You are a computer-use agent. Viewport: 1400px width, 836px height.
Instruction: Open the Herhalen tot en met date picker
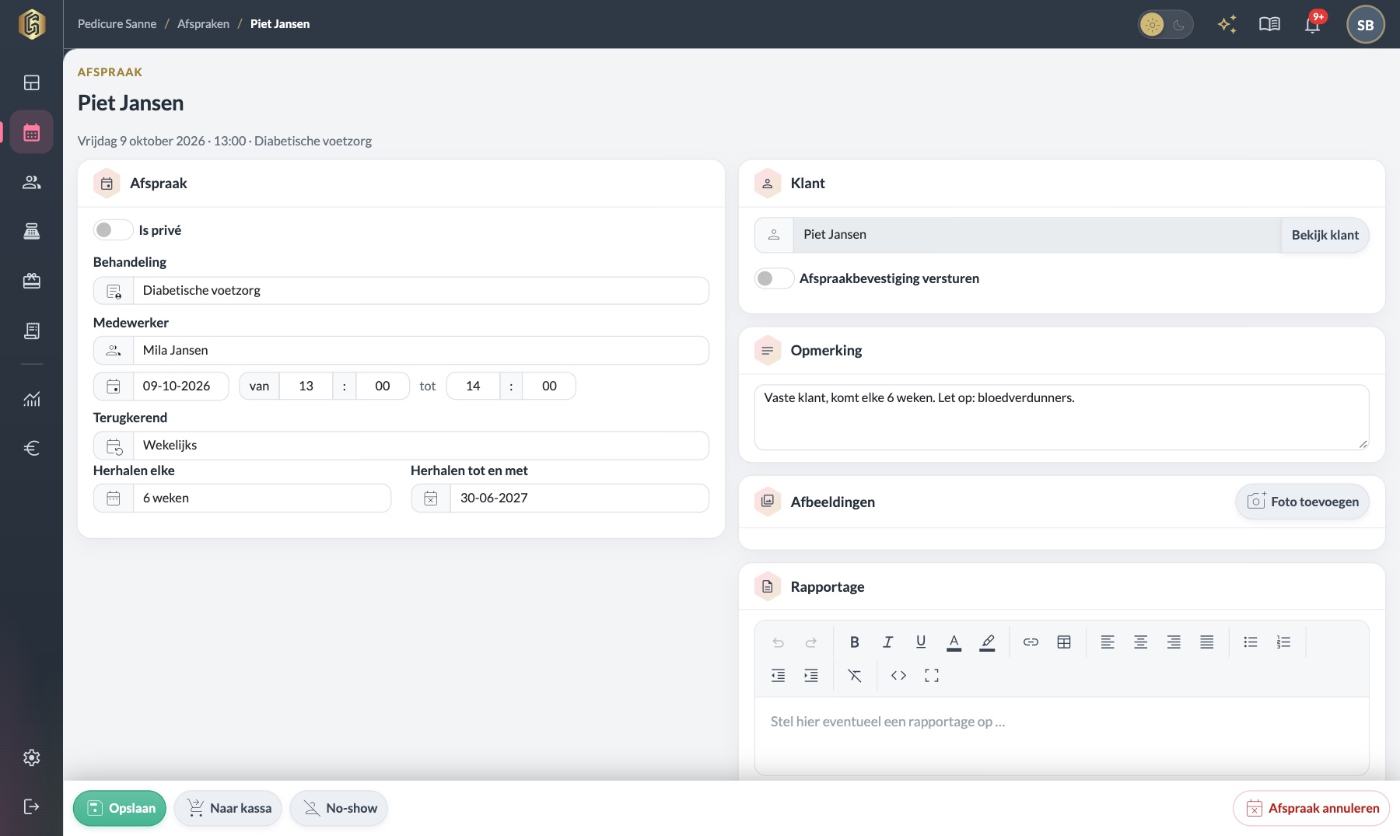pos(560,498)
